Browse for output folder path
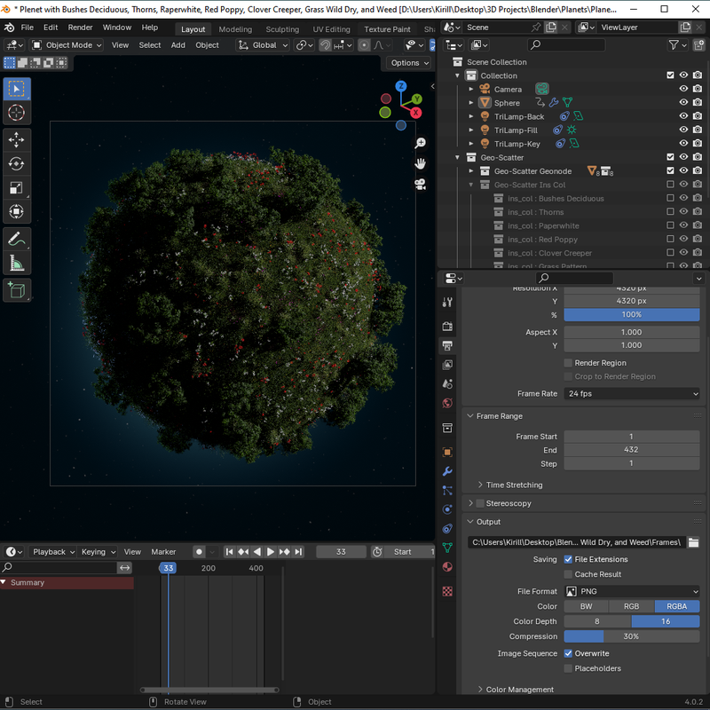 point(693,542)
